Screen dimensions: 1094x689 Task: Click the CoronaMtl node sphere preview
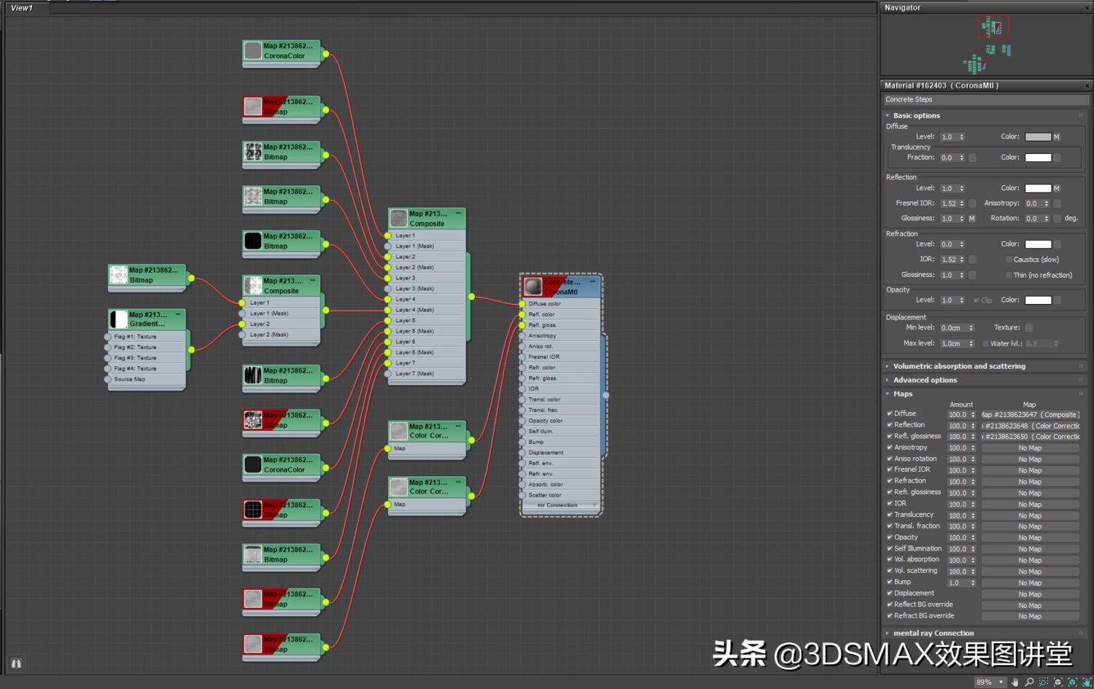tap(533, 287)
